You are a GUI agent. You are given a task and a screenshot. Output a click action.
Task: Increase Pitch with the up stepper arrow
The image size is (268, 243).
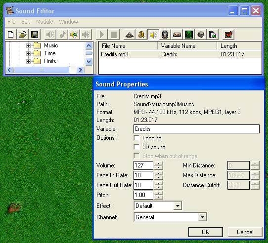(x=159, y=193)
